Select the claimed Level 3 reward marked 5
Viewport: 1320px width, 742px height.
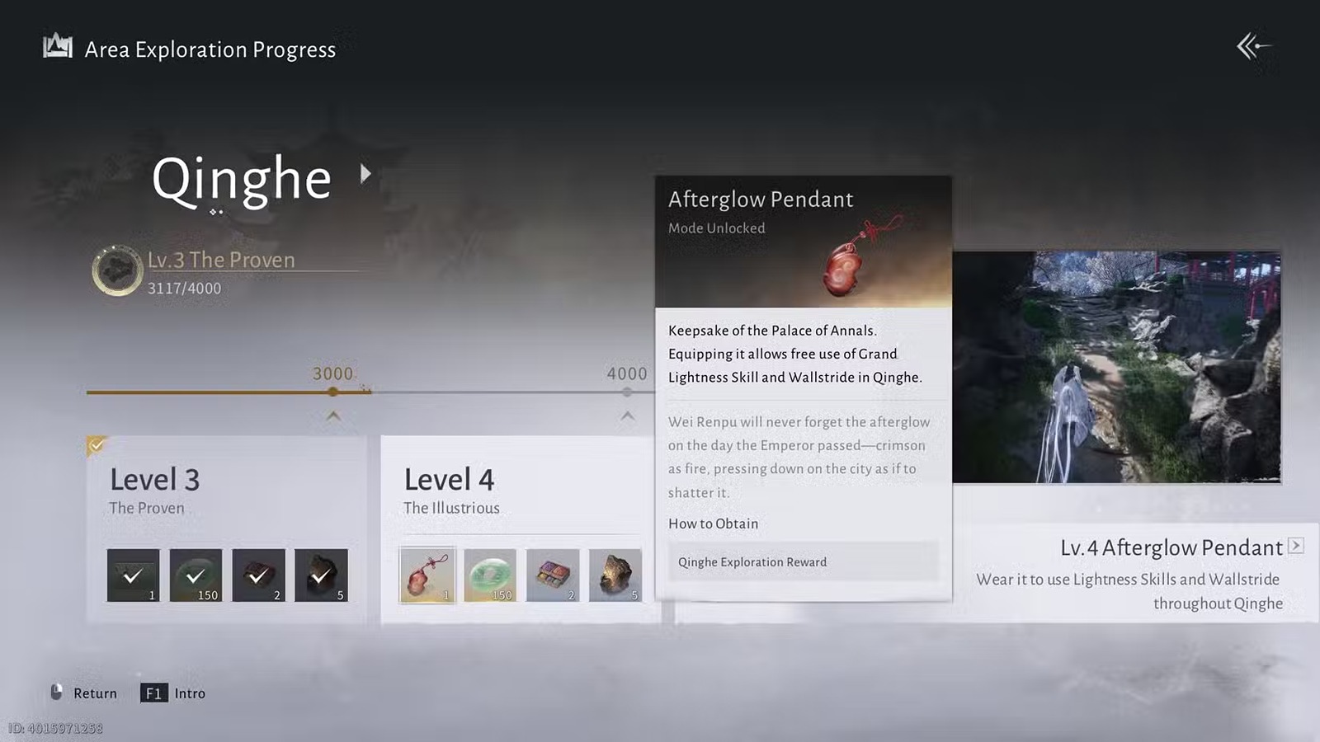[x=321, y=575]
